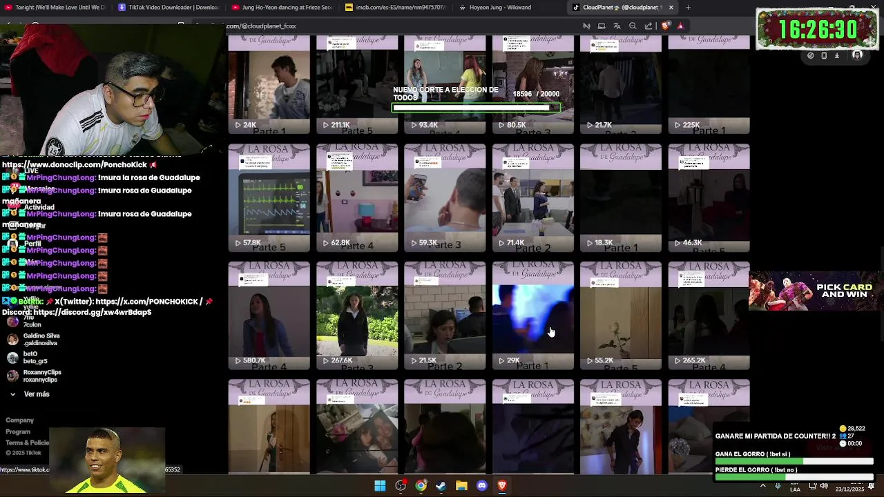Open OBS Studio from the taskbar
The image size is (884, 497).
point(401,486)
